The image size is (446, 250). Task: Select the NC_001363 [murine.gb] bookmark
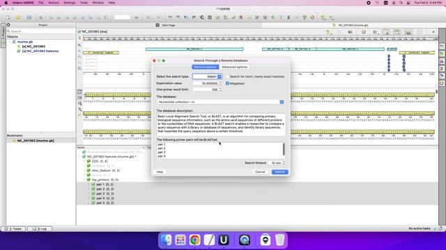(x=36, y=140)
